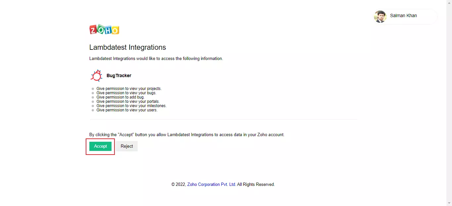Click the add bug permission line
This screenshot has height=206, width=452.
(120, 97)
